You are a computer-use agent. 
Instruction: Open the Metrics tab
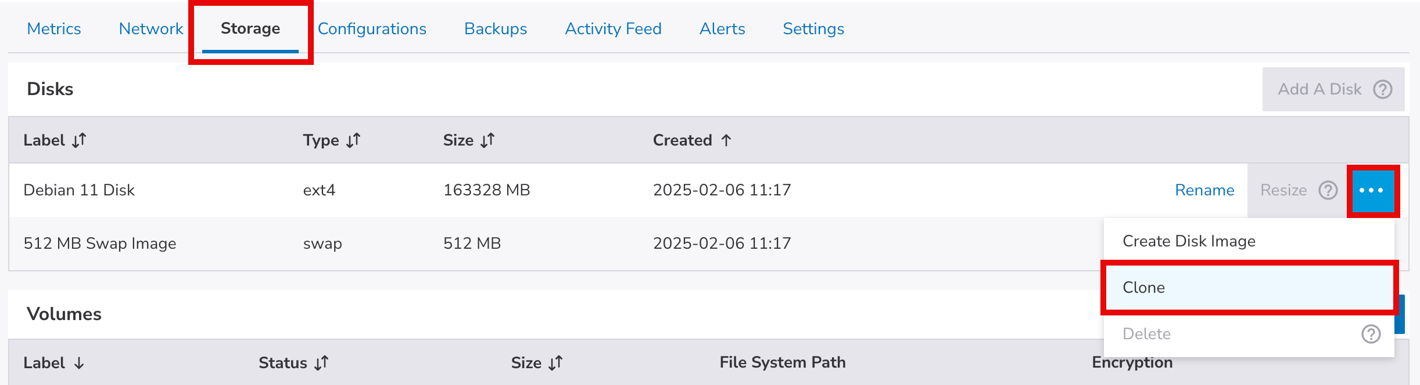[x=54, y=29]
